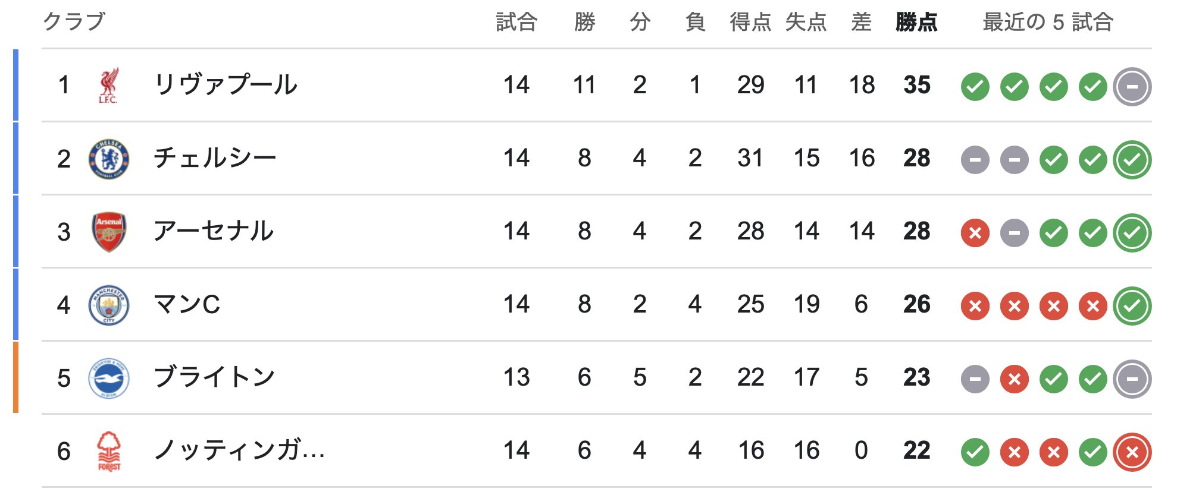This screenshot has height=492, width=1177.
Task: Click the Nottingham Forest crest
Action: point(108,451)
